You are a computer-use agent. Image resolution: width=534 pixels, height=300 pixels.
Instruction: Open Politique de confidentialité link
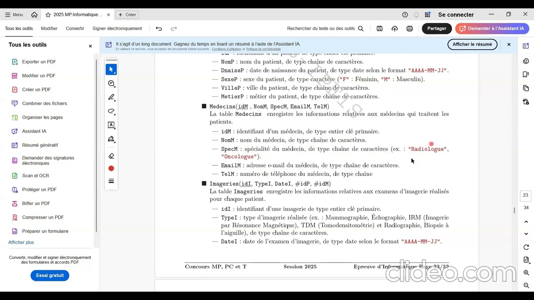click(263, 49)
